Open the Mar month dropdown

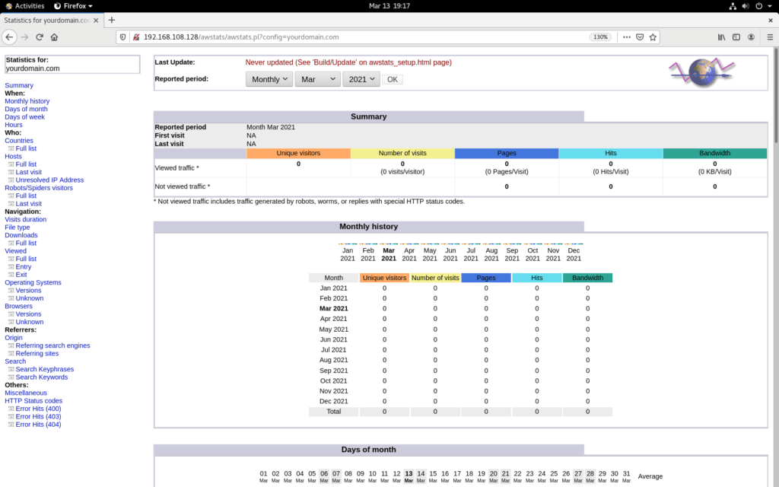click(317, 79)
